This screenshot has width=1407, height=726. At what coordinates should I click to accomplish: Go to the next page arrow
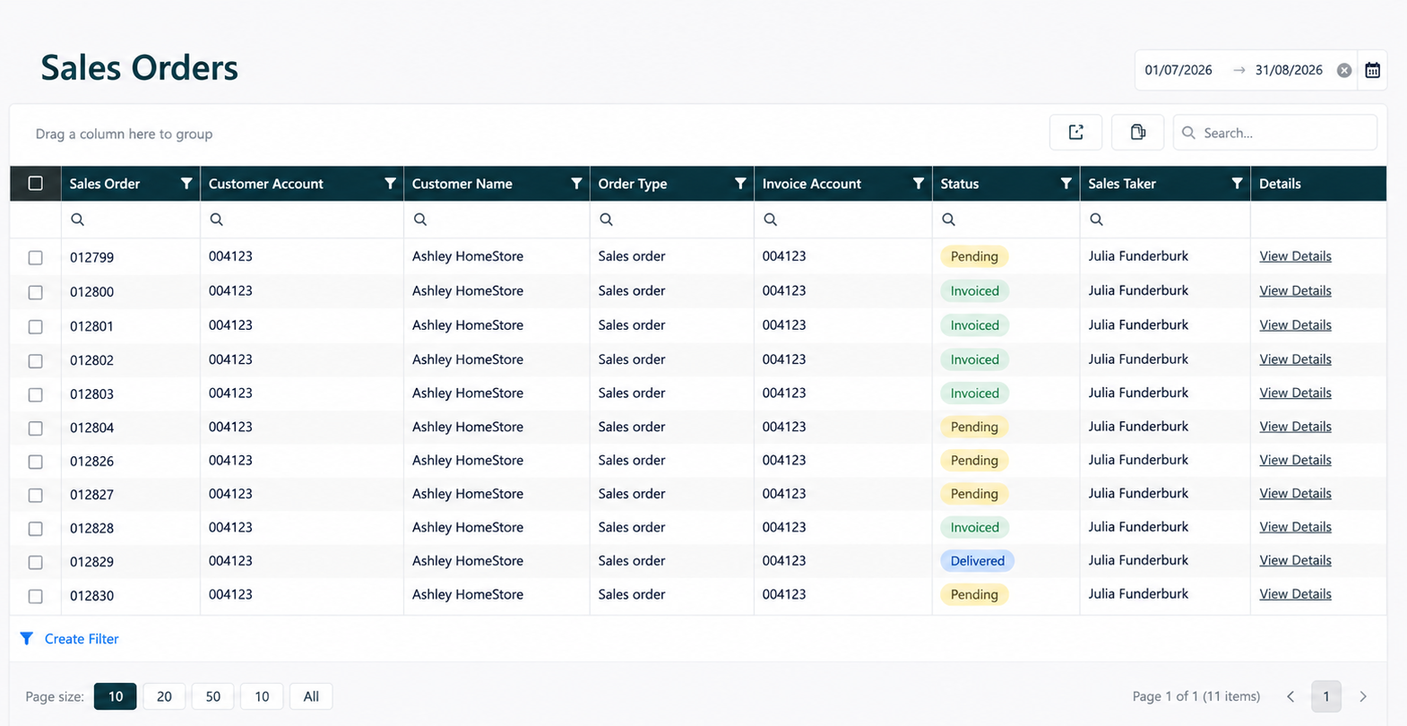click(1363, 696)
